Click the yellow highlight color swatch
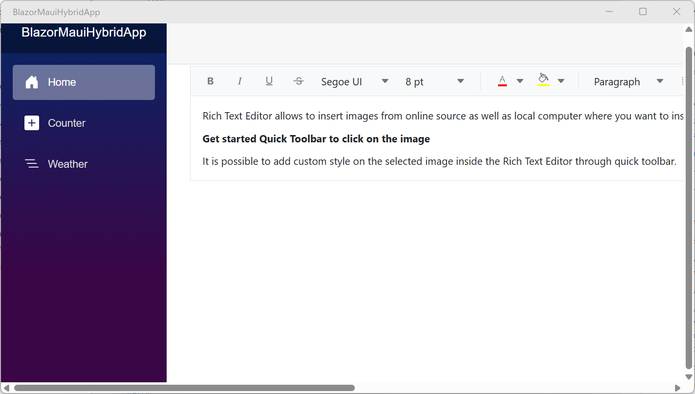 [x=543, y=85]
